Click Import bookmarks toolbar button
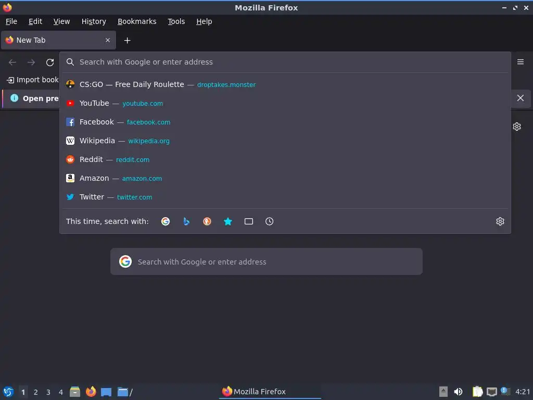 point(33,80)
